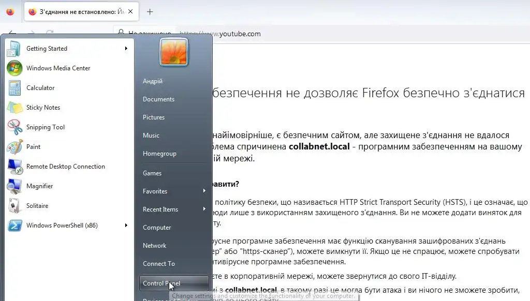Open a new Firefox tab
Image resolution: width=530 pixels, height=301 pixels.
[x=150, y=12]
